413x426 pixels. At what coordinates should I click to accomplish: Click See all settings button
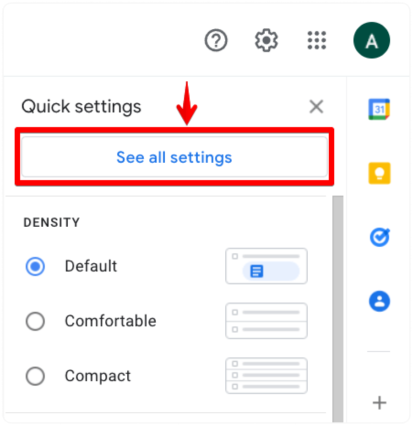coord(174,157)
